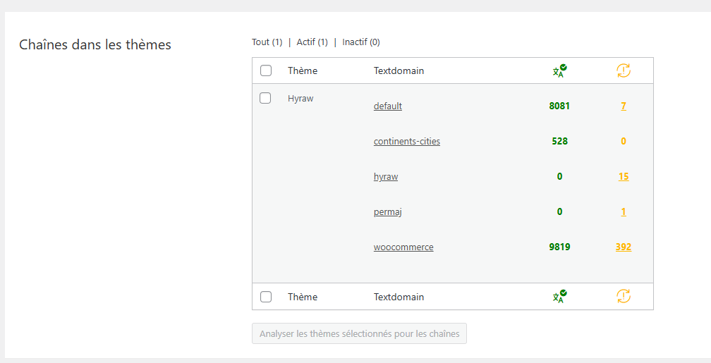Click the 7 pending strings for default

pos(624,106)
